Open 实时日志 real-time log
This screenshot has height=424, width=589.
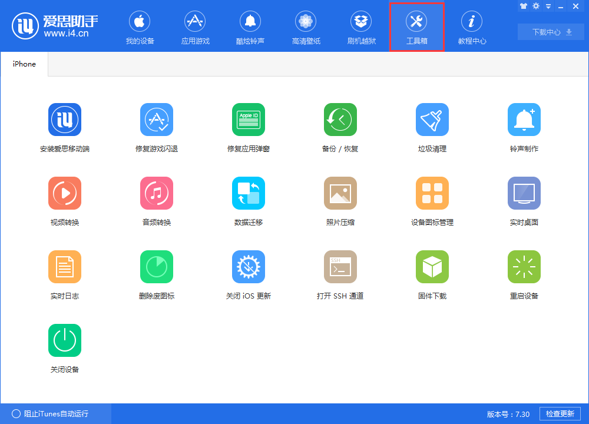click(x=65, y=267)
